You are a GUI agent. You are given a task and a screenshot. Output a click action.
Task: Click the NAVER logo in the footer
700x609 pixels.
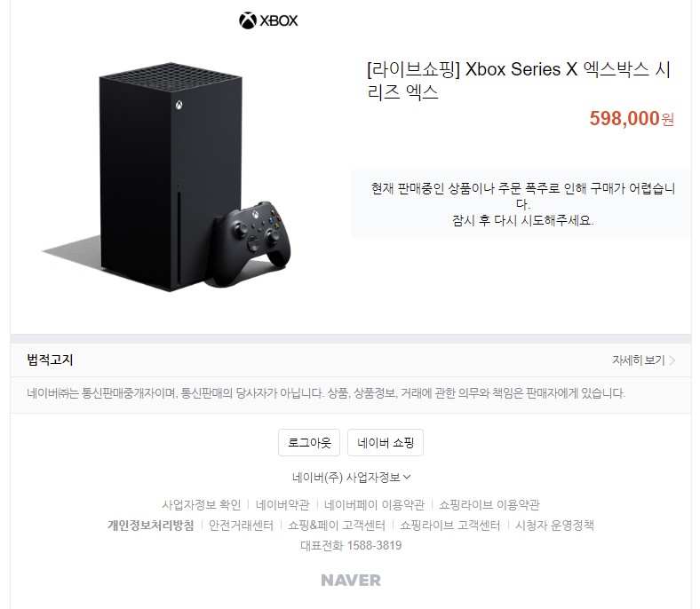(x=351, y=580)
